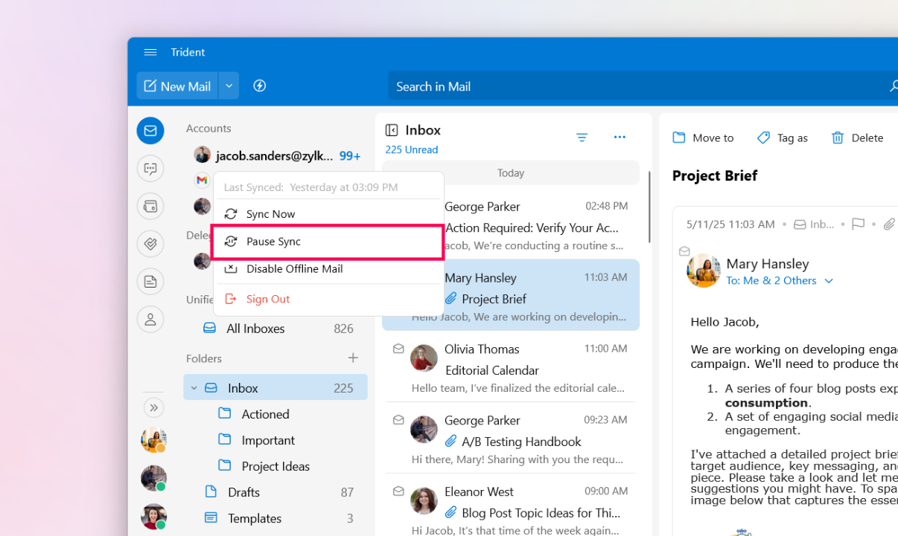Collapse the folder pane via Inbox icon
898x536 pixels.
point(392,131)
